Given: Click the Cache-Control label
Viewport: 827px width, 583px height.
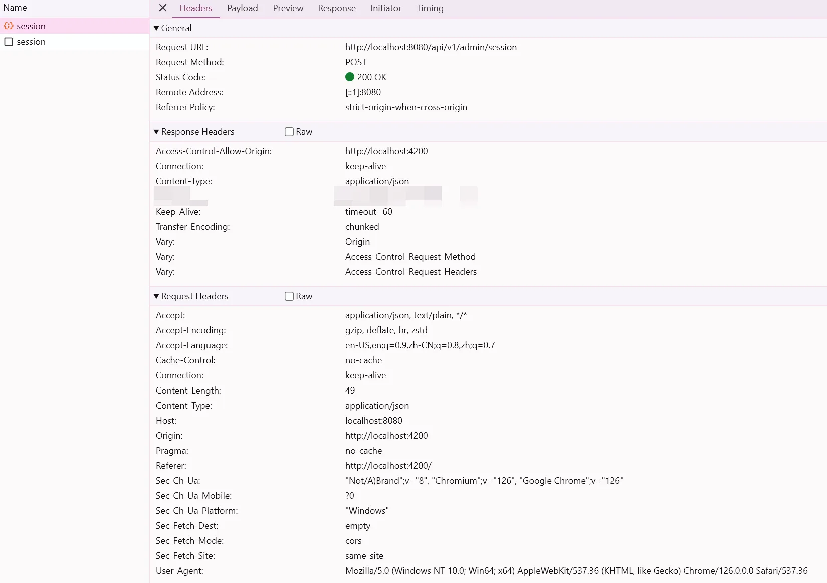Looking at the screenshot, I should 185,360.
